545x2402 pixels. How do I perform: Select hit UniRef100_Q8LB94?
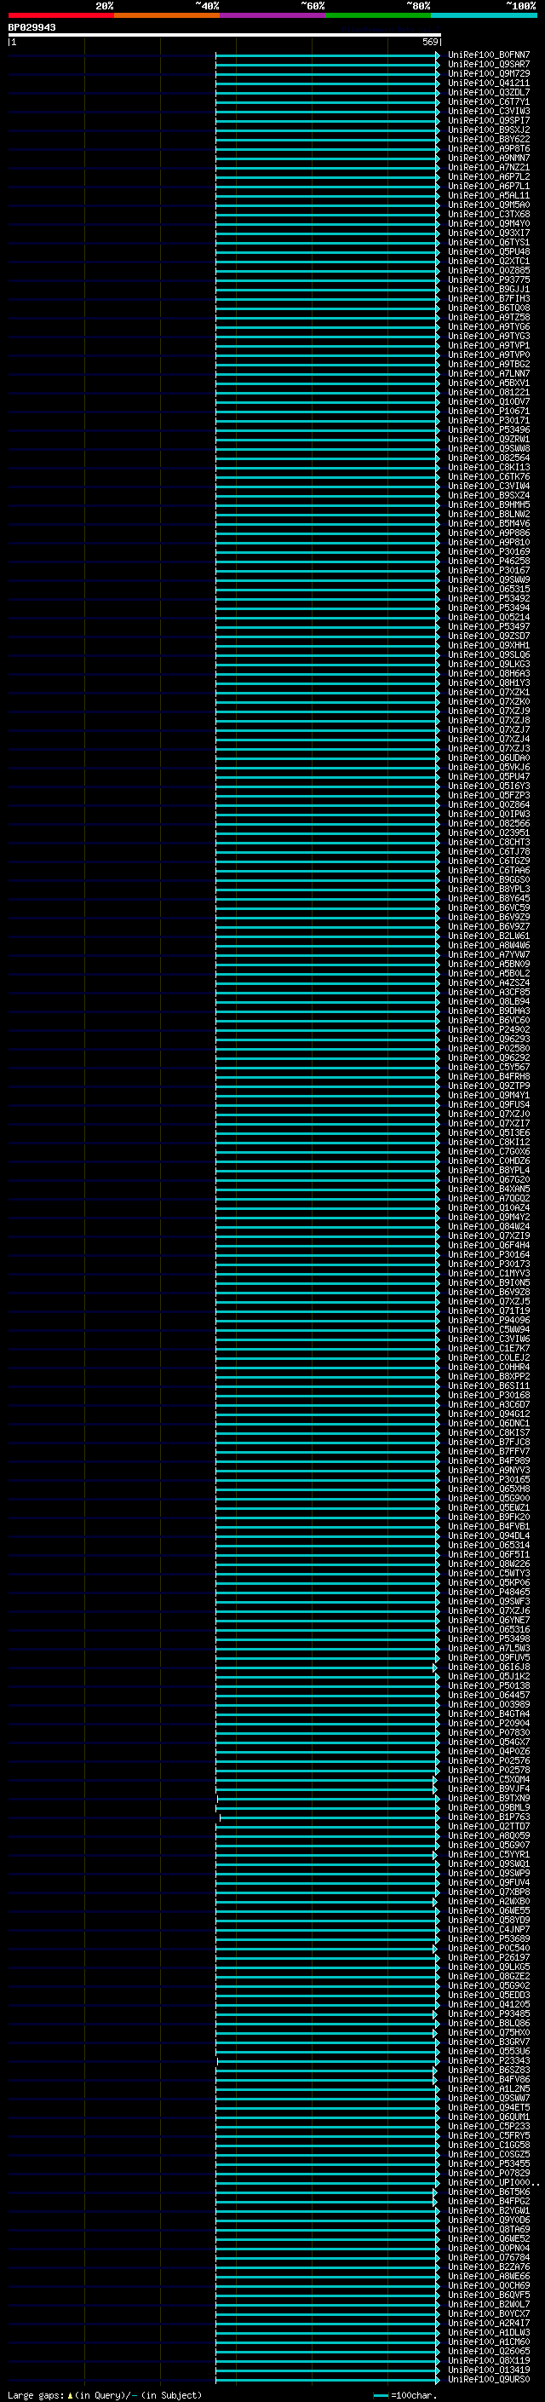[x=488, y=1001]
